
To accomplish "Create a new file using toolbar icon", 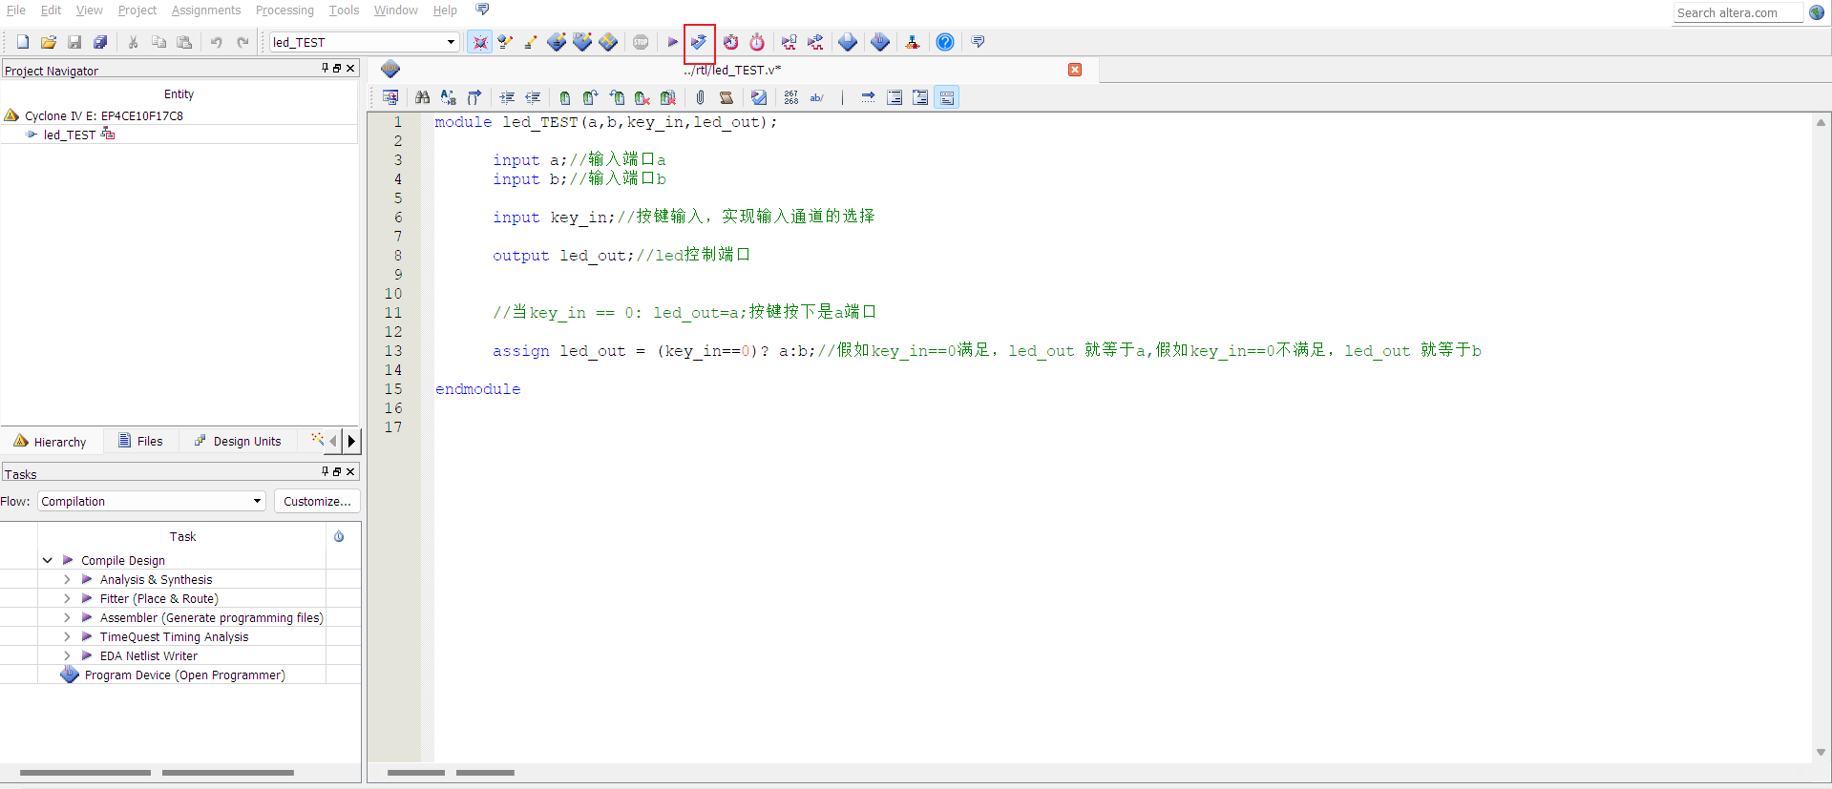I will click(x=23, y=42).
